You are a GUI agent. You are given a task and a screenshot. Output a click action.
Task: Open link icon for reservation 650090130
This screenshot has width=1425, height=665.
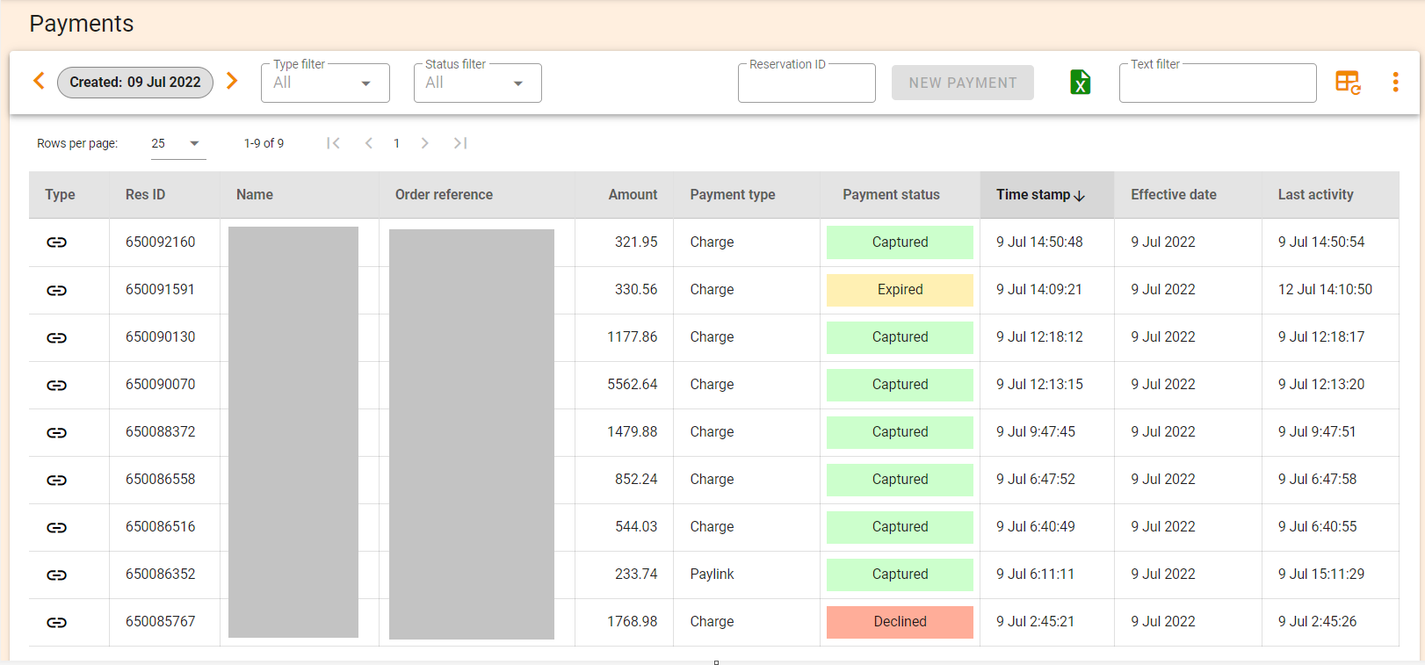[x=56, y=337]
